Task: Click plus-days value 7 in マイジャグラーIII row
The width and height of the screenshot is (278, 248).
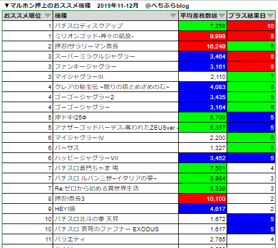Action: coord(251,76)
